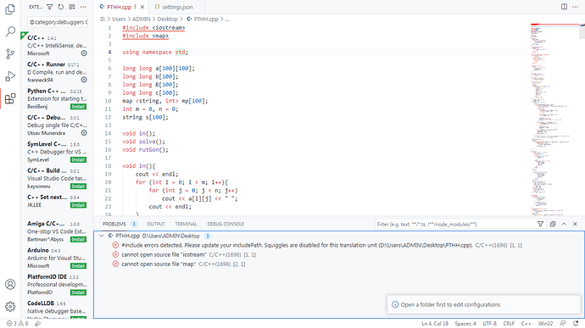Open the Extensions view icon
This screenshot has width=585, height=328.
[x=10, y=98]
